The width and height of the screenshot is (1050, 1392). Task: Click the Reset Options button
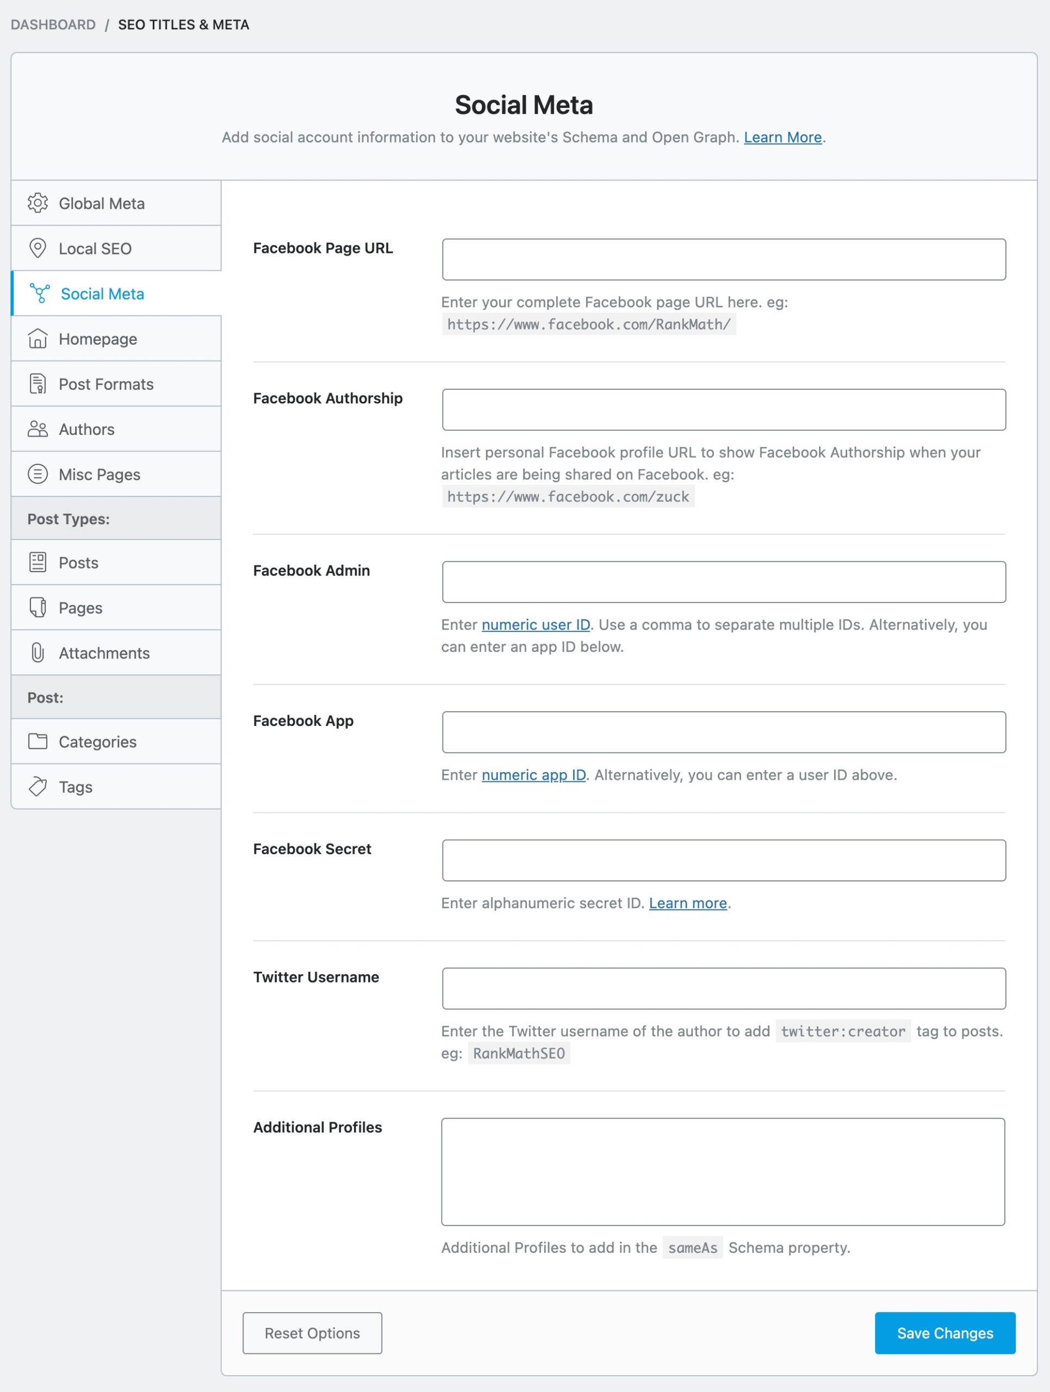(x=312, y=1332)
